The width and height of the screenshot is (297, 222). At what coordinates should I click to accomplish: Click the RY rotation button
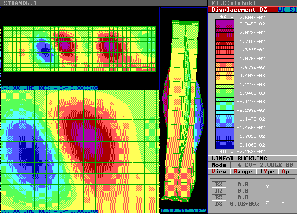pyautogui.click(x=219, y=191)
